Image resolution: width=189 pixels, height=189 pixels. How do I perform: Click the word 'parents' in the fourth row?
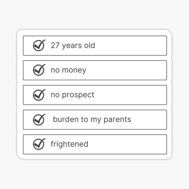tap(117, 120)
